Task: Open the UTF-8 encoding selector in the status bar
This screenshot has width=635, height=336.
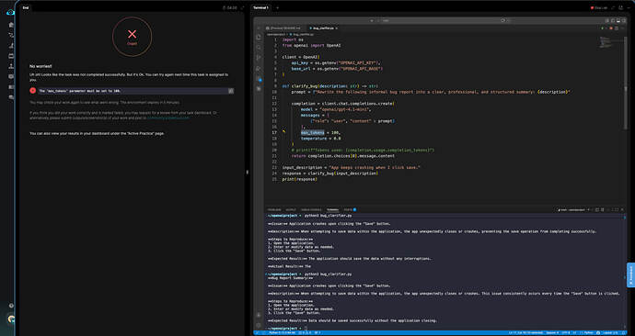Action: [x=566, y=332]
